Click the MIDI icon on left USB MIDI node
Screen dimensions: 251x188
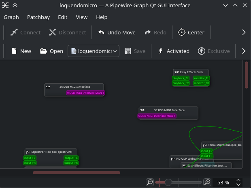pos(48,87)
